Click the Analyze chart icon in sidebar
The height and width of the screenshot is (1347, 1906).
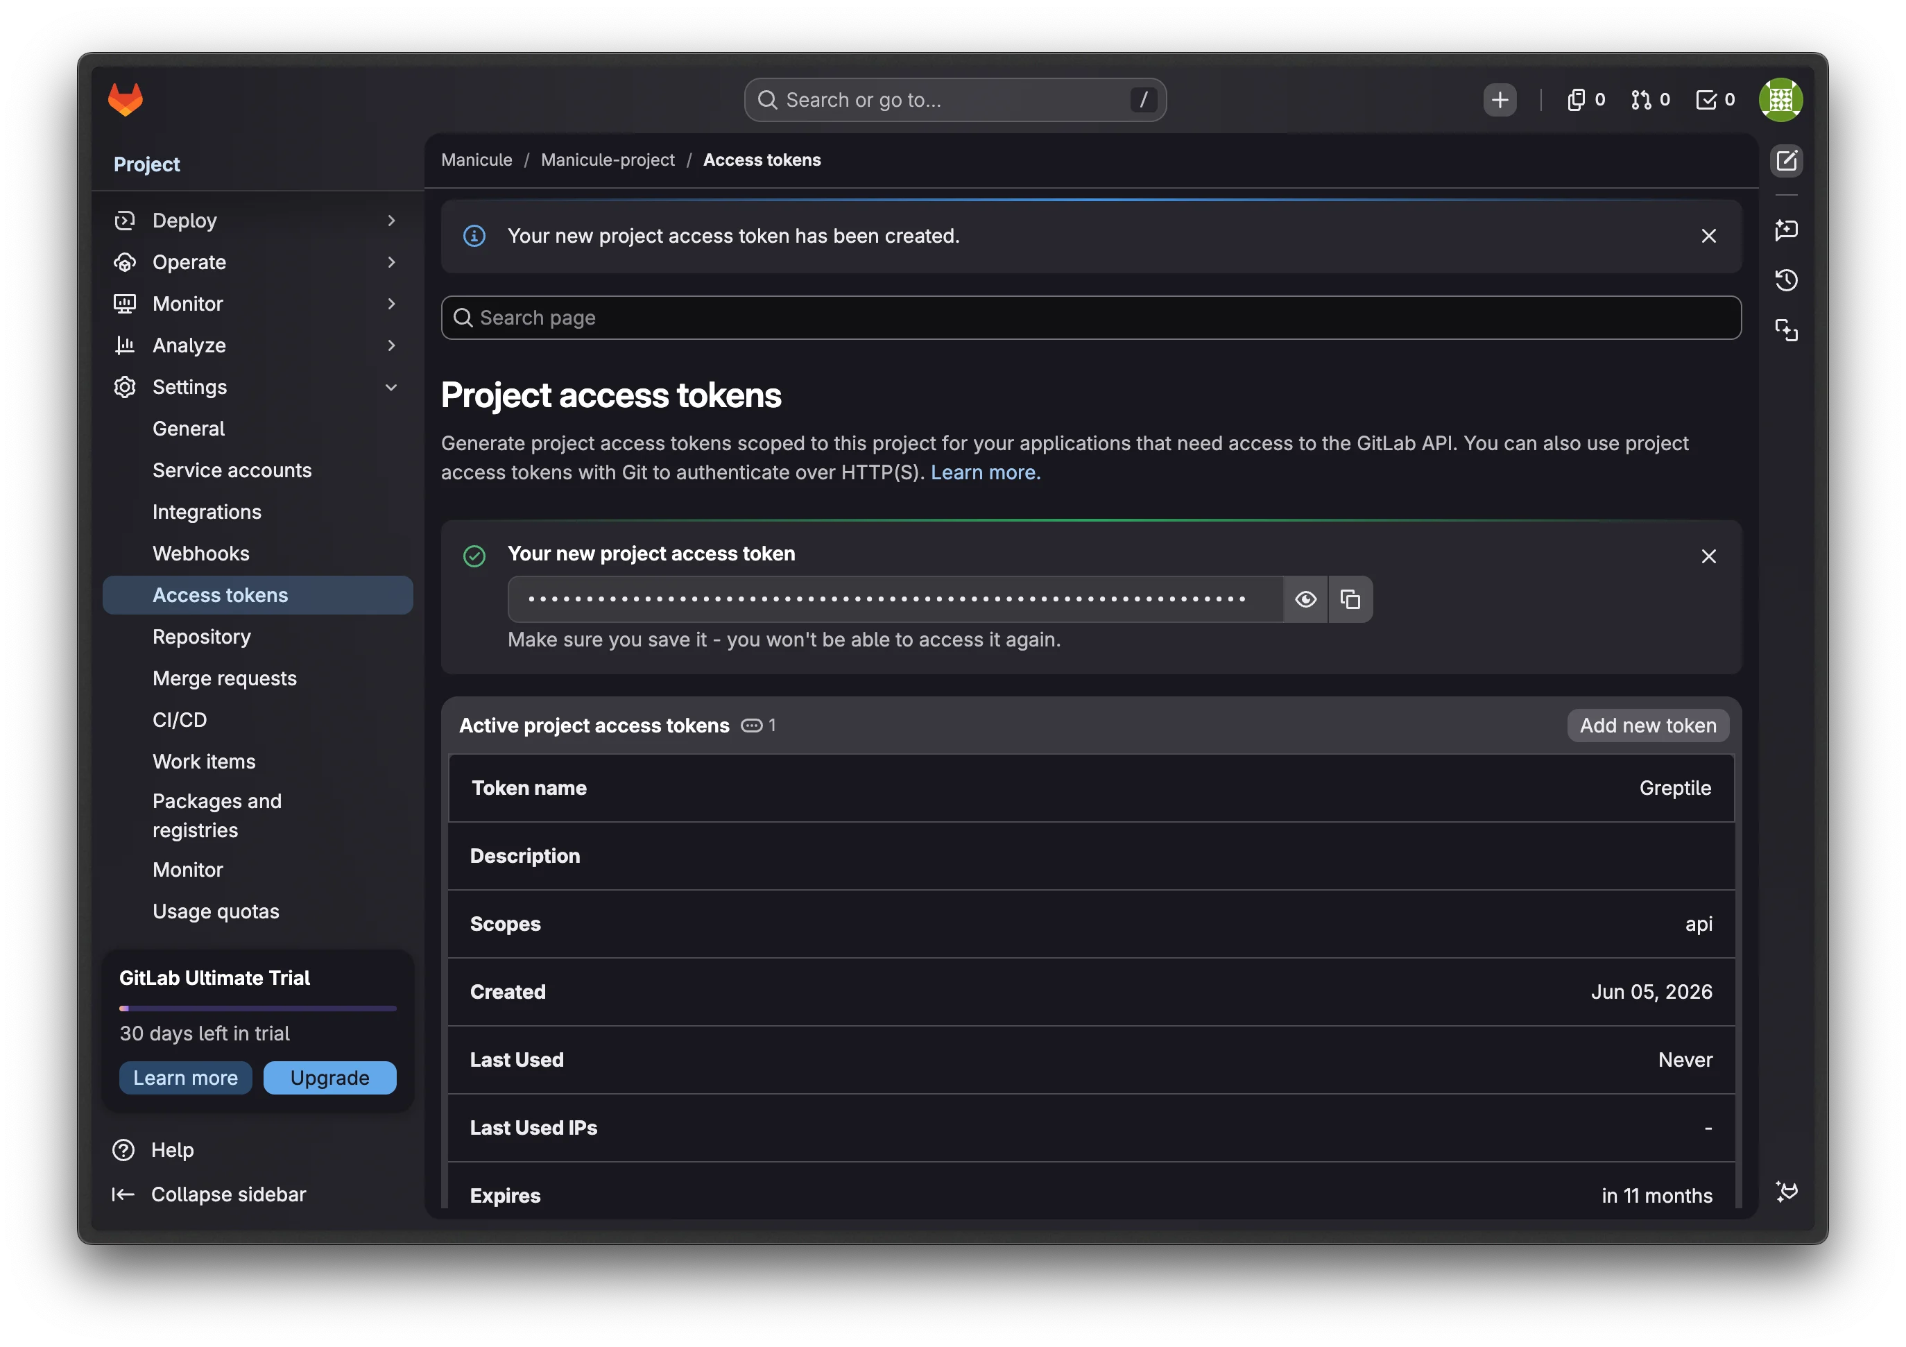(x=125, y=345)
